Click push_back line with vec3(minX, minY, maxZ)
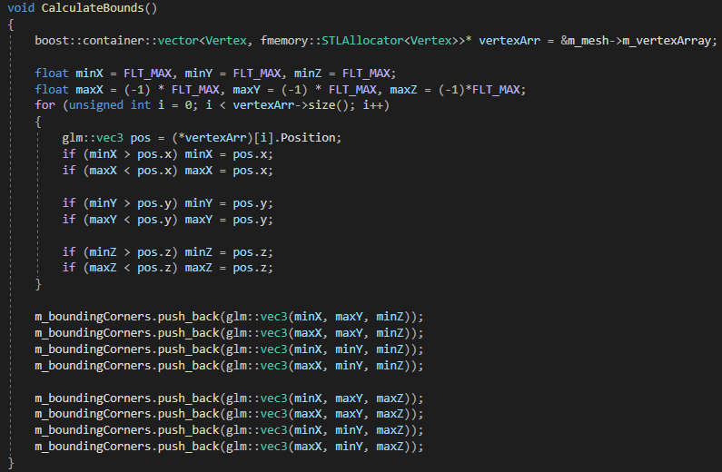 229,430
